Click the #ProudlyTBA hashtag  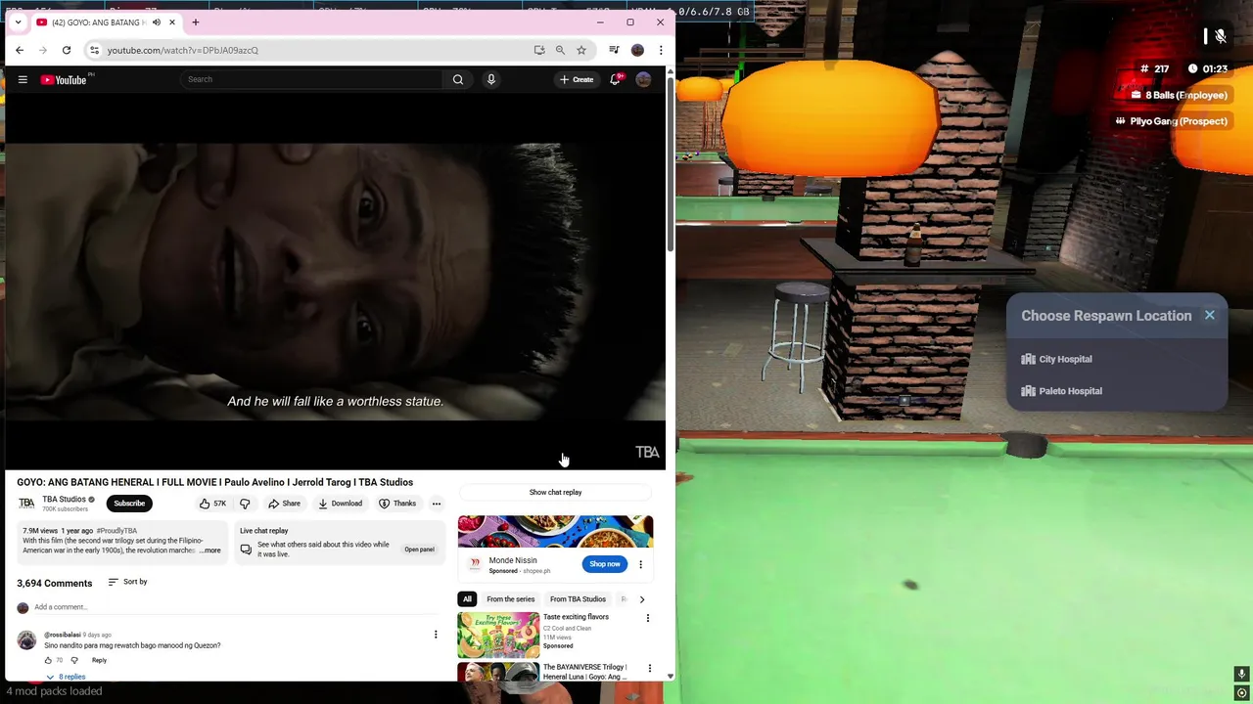[x=116, y=531]
